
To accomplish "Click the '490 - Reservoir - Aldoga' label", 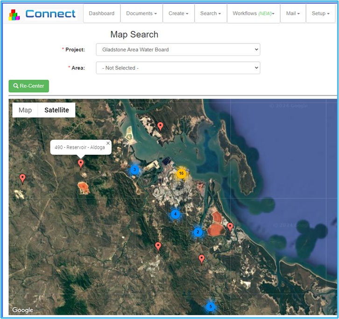I will [x=80, y=147].
